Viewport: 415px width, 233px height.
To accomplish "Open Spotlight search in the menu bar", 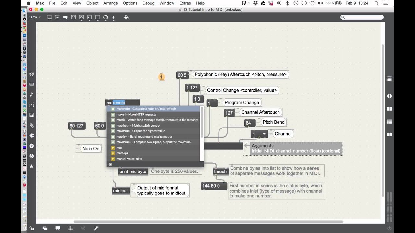I will (x=376, y=3).
